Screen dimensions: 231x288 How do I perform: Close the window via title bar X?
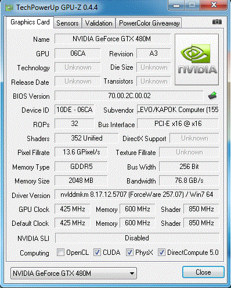pyautogui.click(x=214, y=5)
